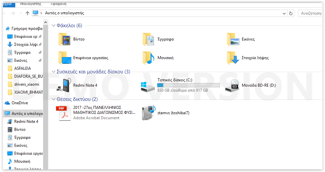Click Μουσική note icon in navigation tree

tap(10, 161)
